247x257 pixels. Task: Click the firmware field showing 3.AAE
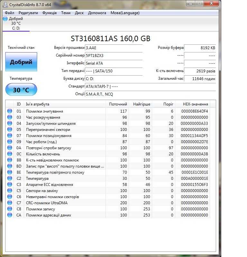(114, 48)
